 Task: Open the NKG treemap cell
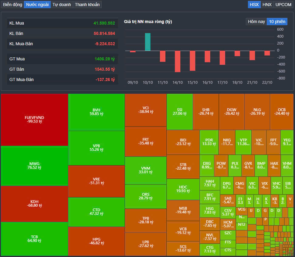click(x=227, y=142)
